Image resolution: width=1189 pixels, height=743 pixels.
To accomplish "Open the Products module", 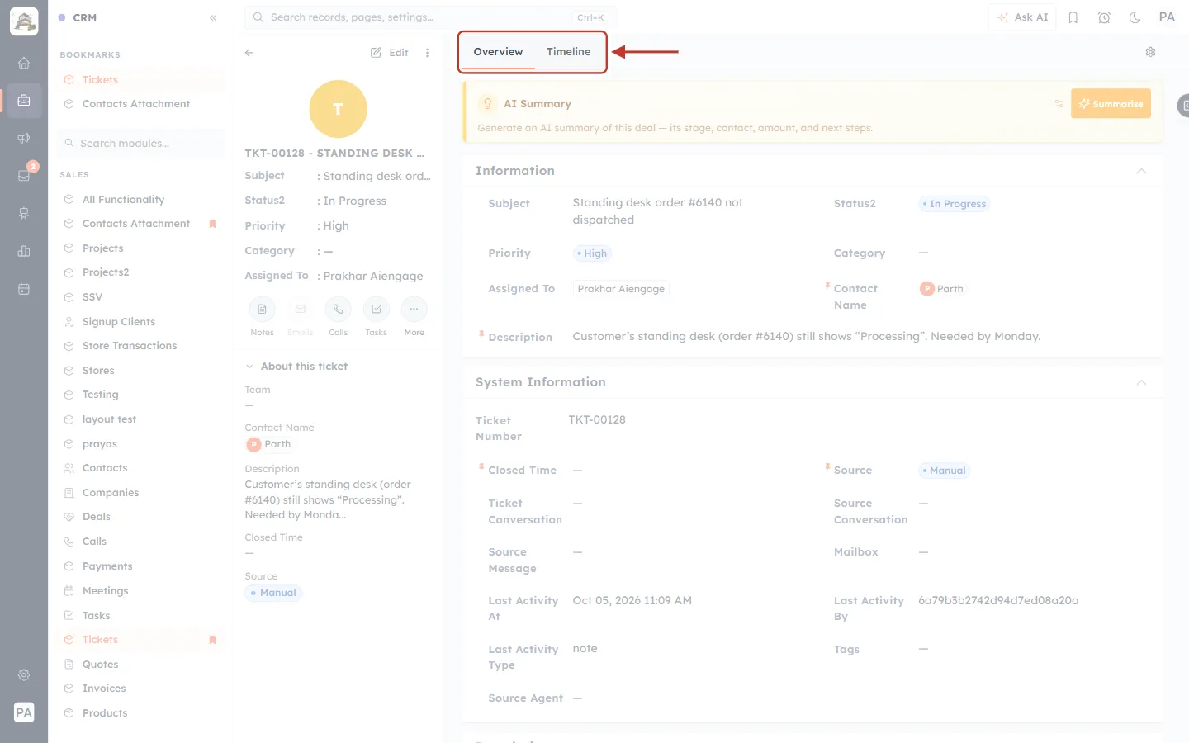I will pos(105,713).
